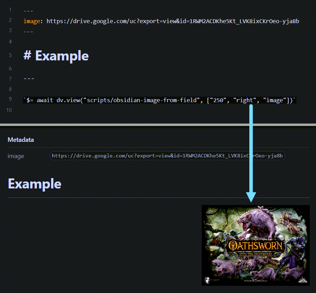Click line number 9 in the gutter
The height and width of the screenshot is (293, 316).
10,99
